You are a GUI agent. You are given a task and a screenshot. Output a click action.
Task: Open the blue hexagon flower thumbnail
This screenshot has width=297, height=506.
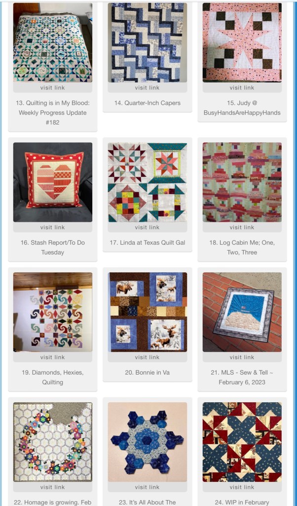pyautogui.click(x=147, y=442)
